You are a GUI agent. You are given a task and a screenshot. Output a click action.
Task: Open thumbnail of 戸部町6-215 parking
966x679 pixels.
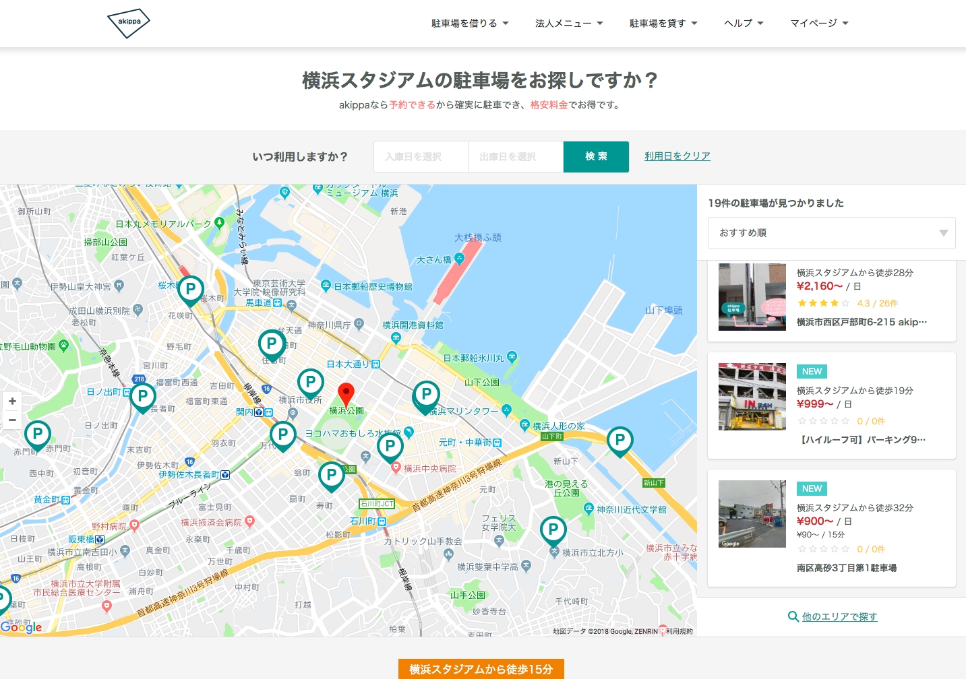point(752,296)
